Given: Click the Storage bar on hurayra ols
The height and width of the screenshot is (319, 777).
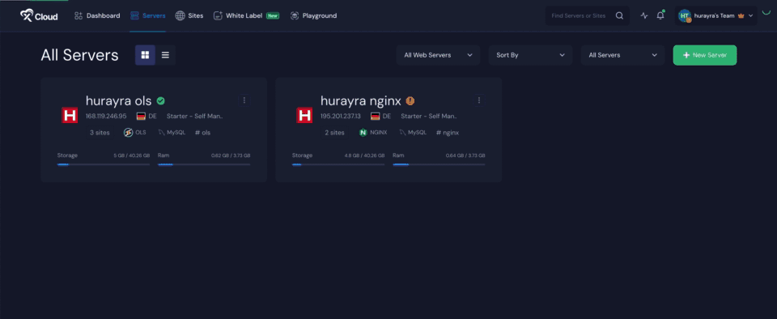Looking at the screenshot, I should [103, 164].
